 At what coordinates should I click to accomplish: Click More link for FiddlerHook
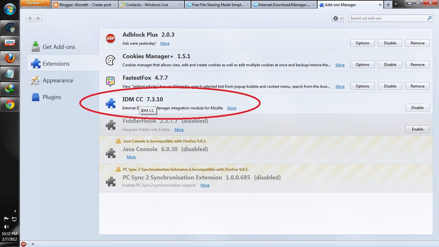tap(179, 130)
